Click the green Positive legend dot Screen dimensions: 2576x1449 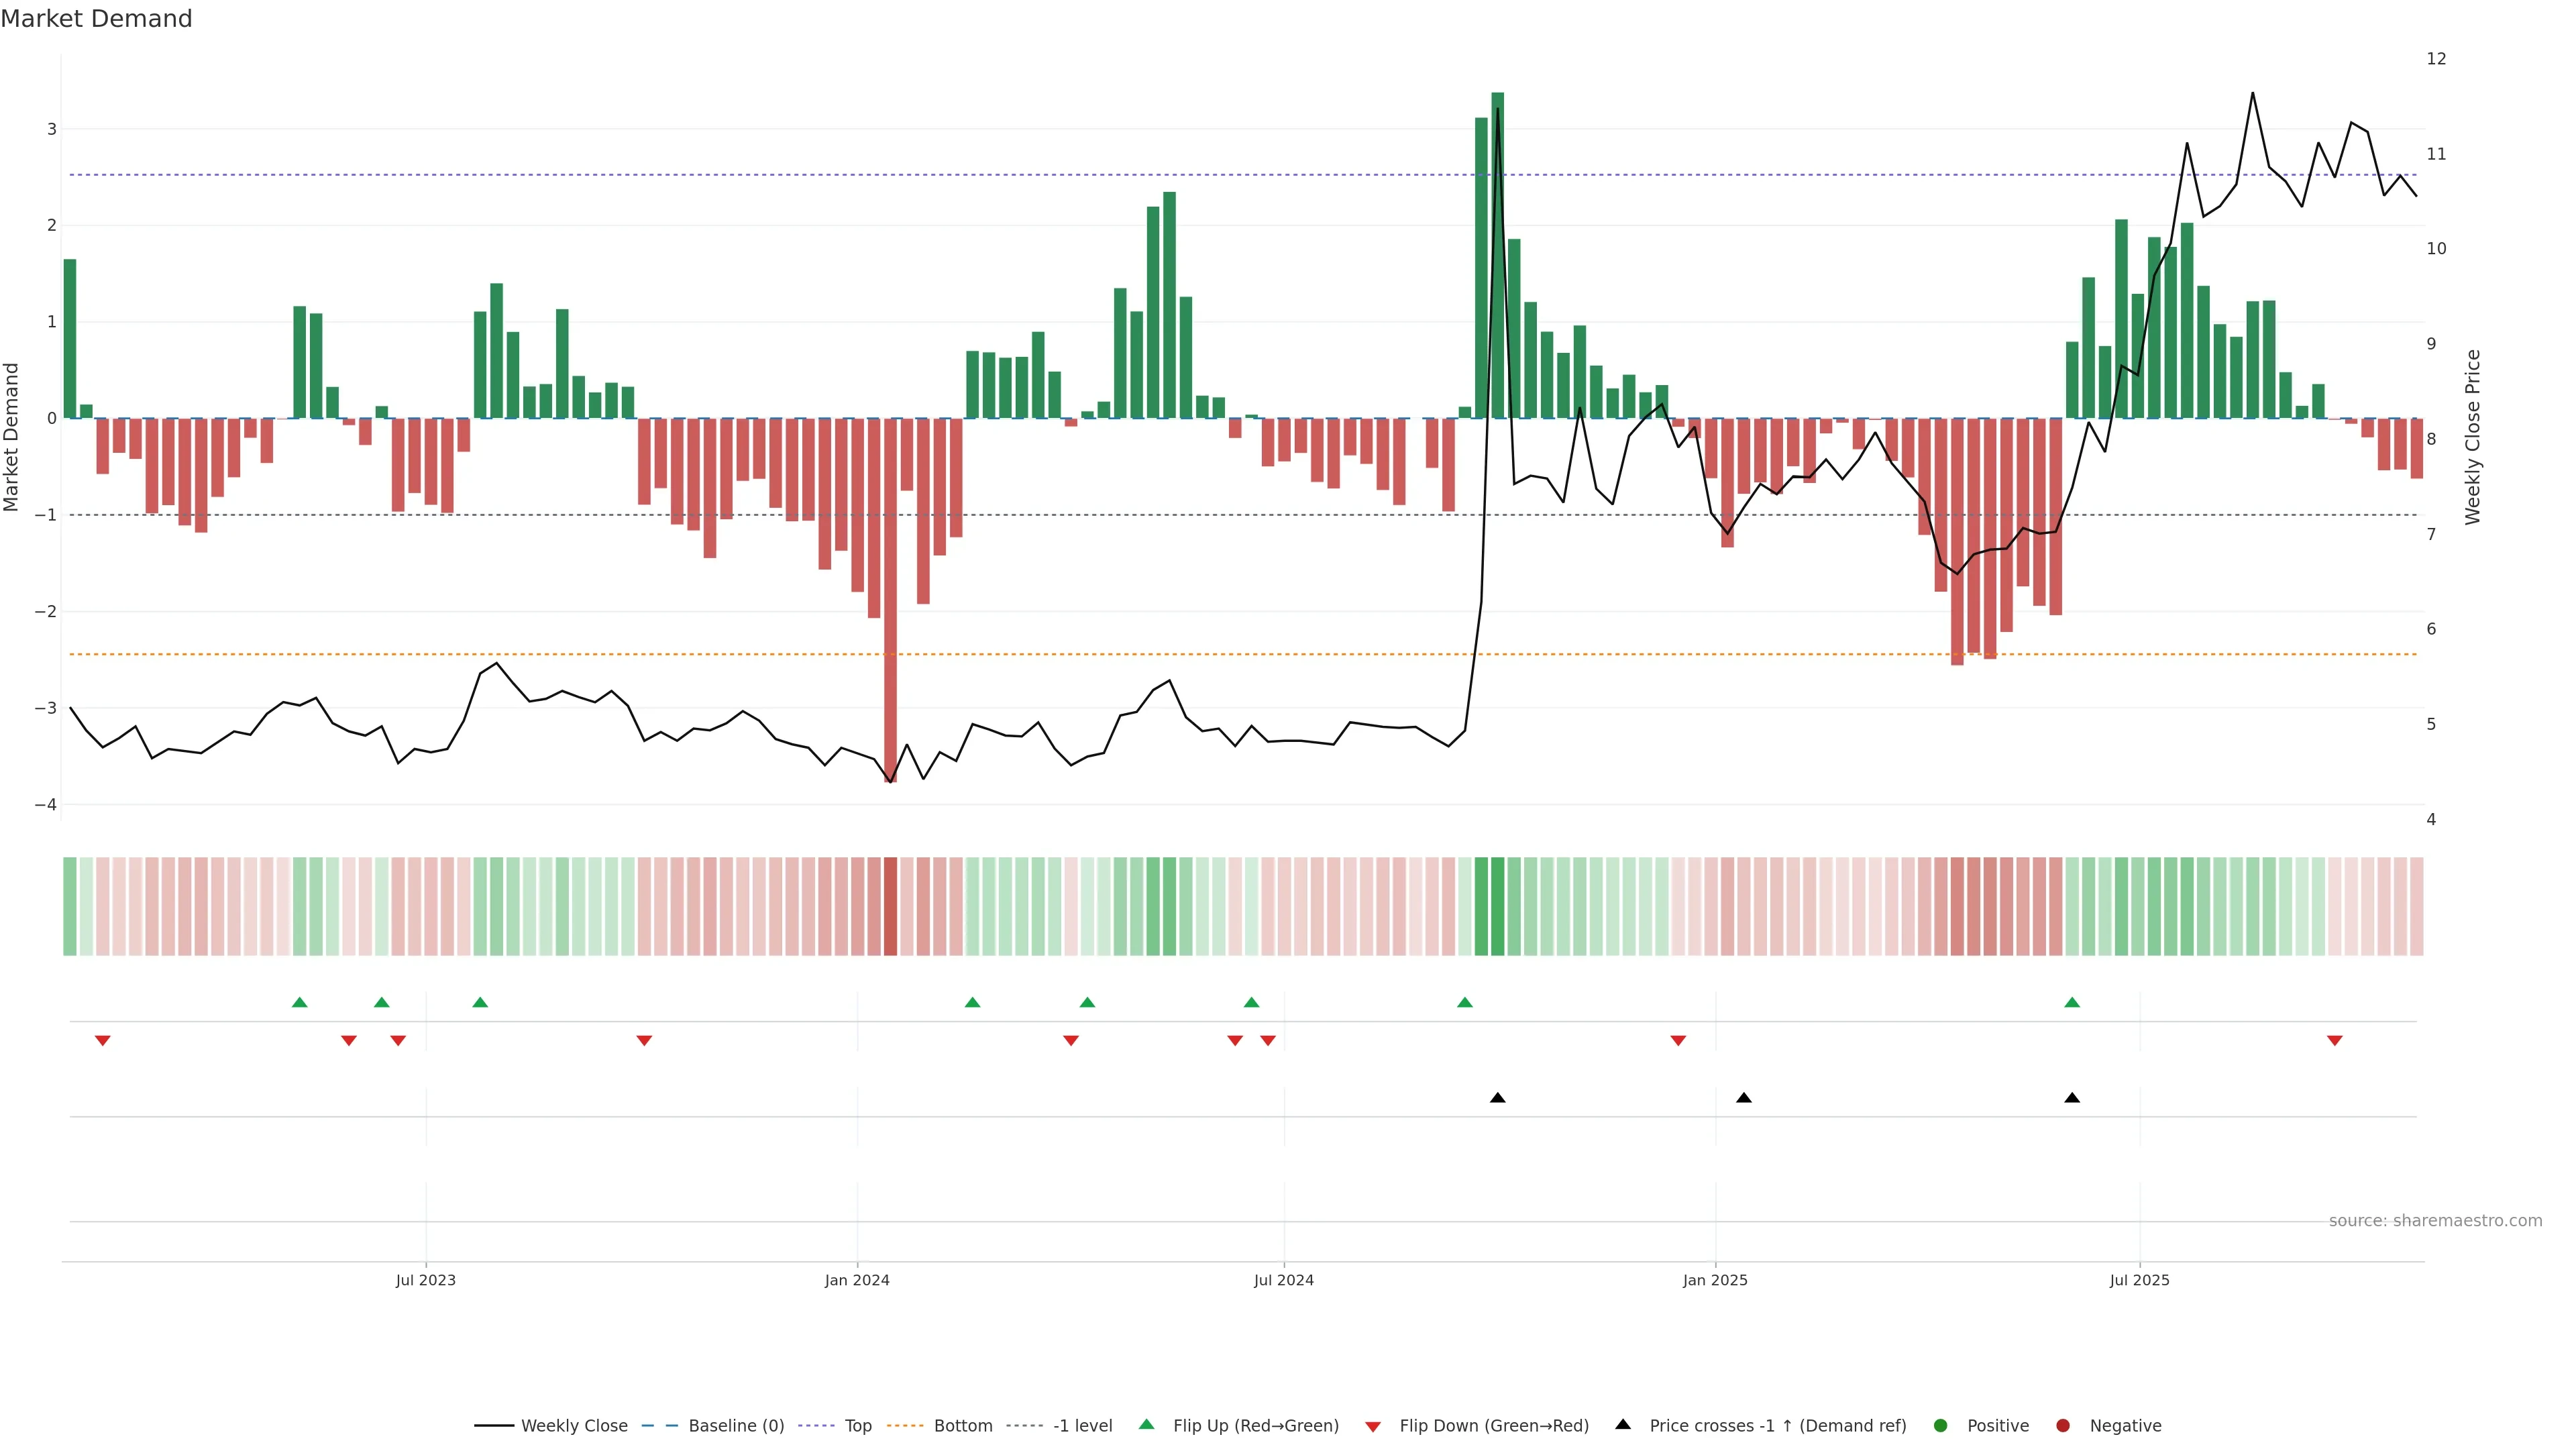click(1941, 1425)
